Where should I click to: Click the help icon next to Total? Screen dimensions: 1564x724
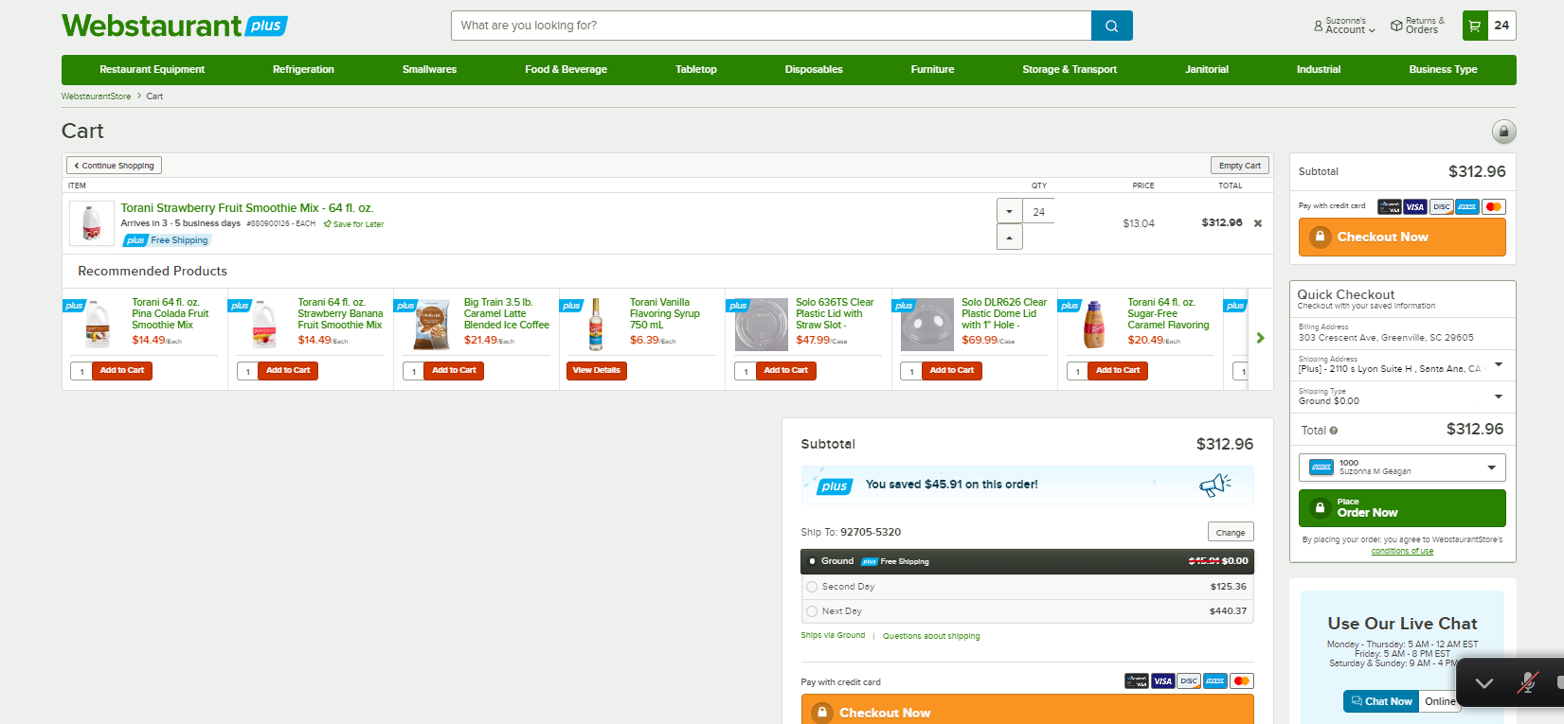tap(1334, 431)
